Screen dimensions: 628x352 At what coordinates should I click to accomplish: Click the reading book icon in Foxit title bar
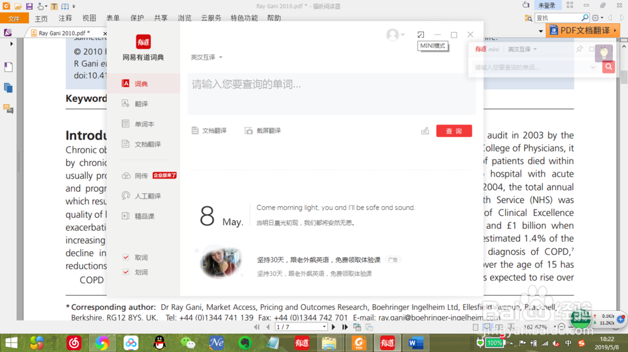tap(65, 6)
